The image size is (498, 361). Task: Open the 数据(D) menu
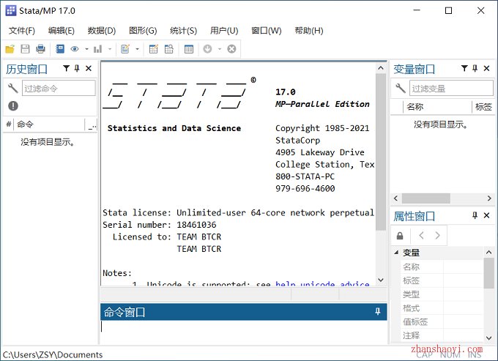[x=102, y=31]
